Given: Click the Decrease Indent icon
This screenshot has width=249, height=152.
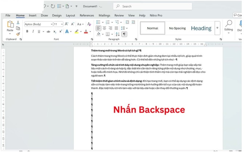Looking at the screenshot, I should [127, 22].
